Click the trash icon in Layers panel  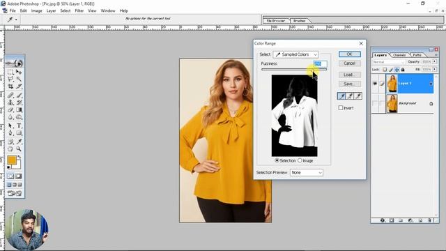point(429,220)
